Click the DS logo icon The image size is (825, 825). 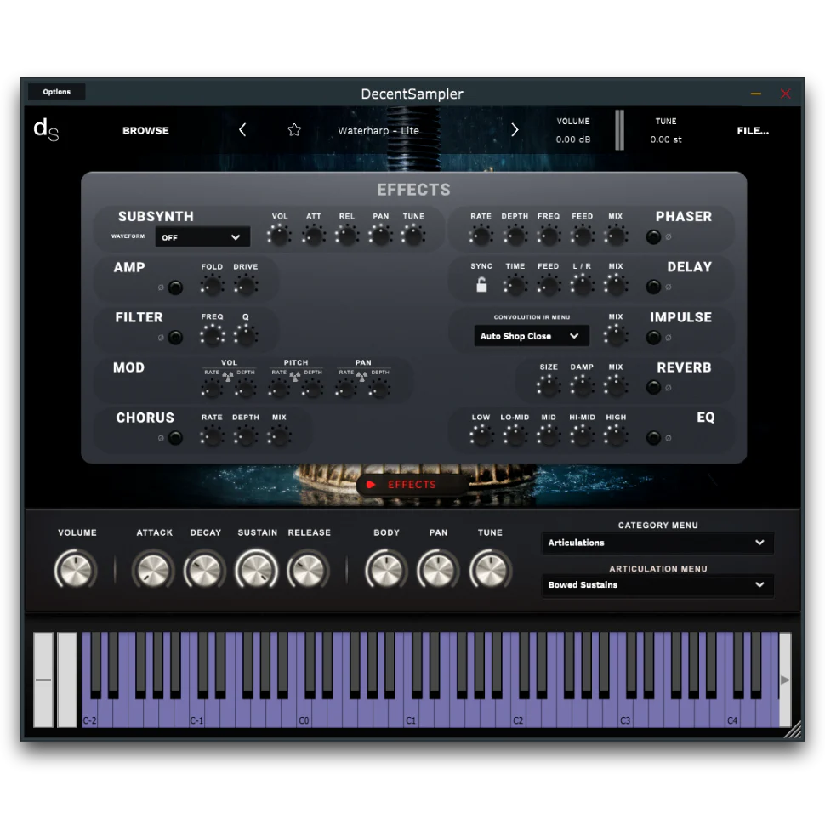[46, 130]
